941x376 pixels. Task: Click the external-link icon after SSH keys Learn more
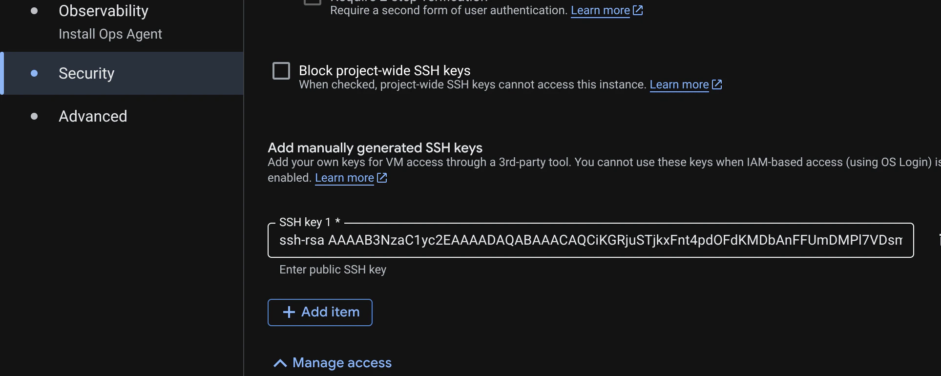click(716, 84)
